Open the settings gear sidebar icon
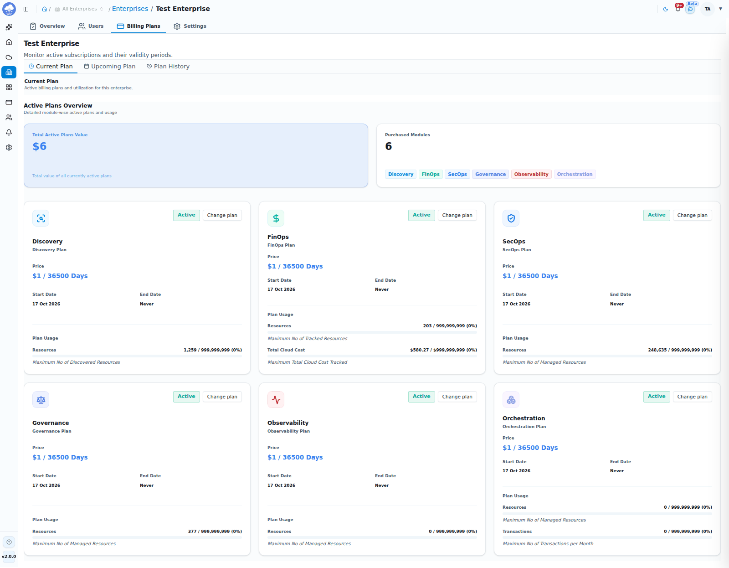729x568 pixels. (x=9, y=147)
